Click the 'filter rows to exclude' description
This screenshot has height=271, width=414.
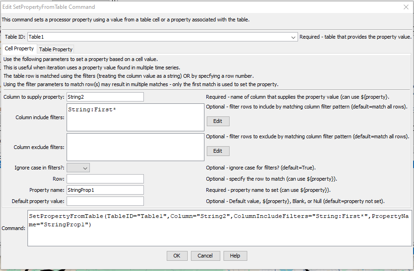tap(308, 136)
